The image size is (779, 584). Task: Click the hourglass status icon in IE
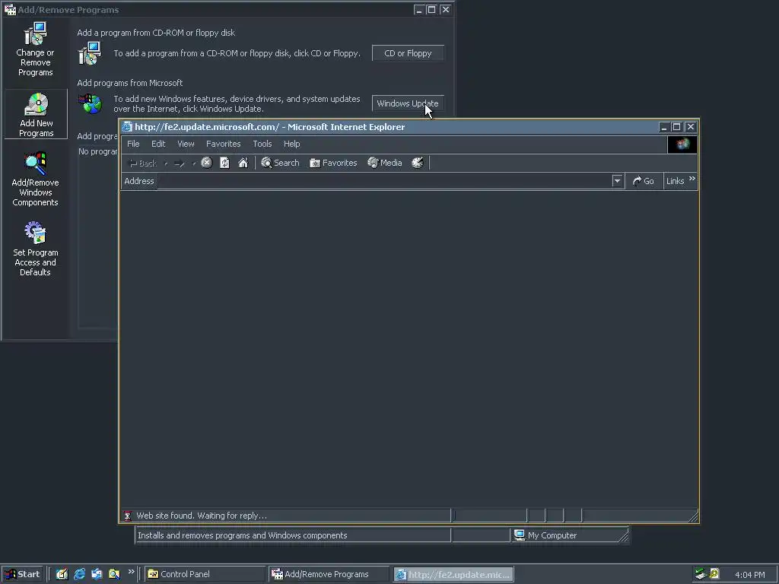click(x=128, y=516)
